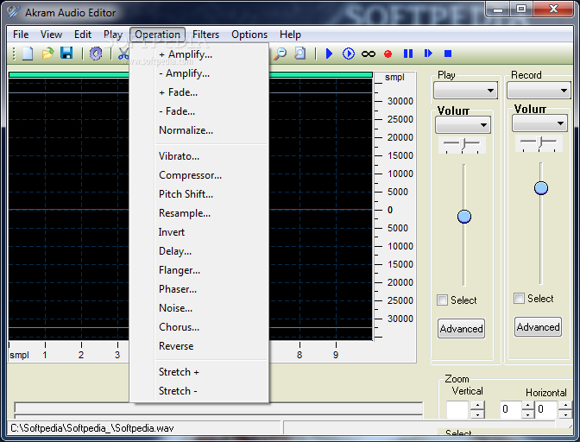Increase Vertical zoom with up stepper
580x442 pixels.
pyautogui.click(x=477, y=406)
